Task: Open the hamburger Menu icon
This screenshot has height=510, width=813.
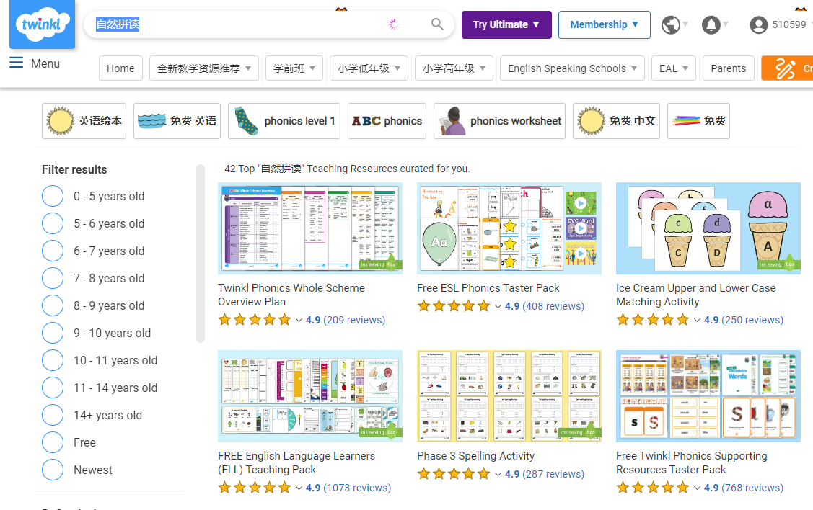Action: (x=16, y=63)
